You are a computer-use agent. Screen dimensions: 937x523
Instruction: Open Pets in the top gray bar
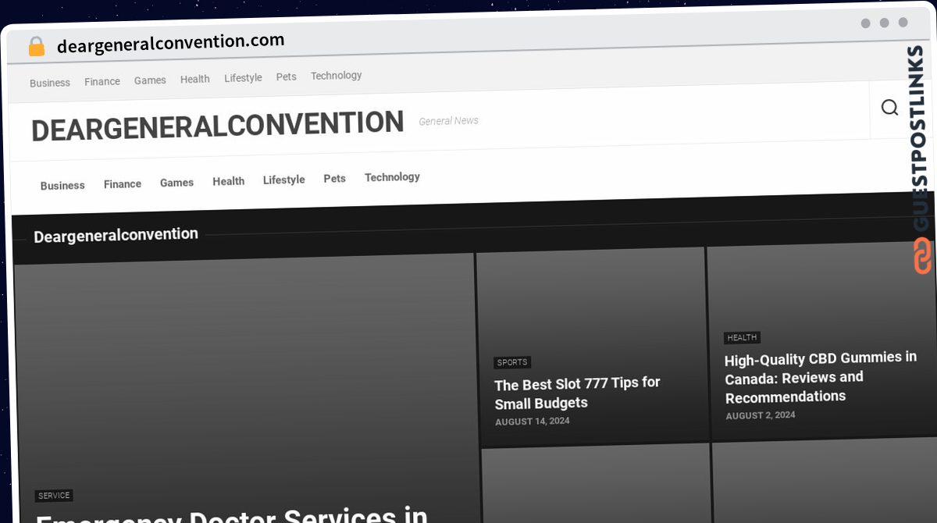286,76
